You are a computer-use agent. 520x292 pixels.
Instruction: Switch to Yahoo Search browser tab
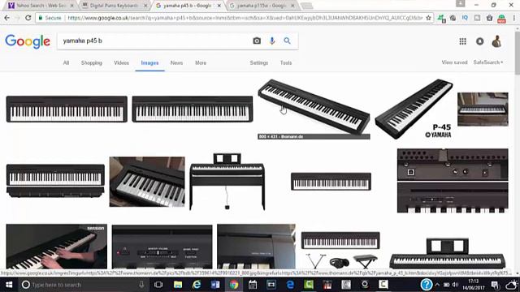(x=41, y=6)
